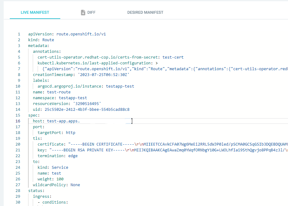Click the namespace key on line 12
Image resolution: width=288 pixels, height=206 pixels.
point(45,98)
